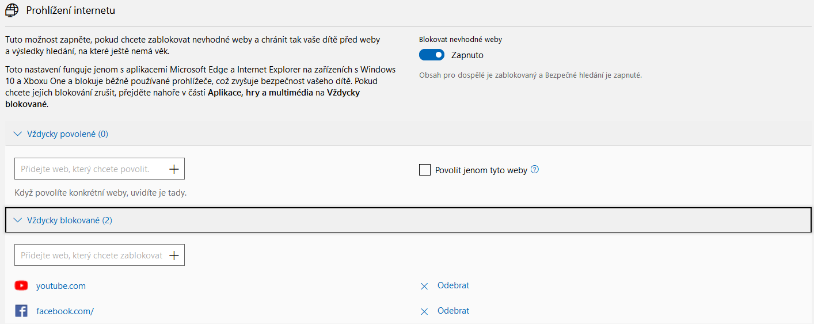Open the youtube.com blocked site link
Image resolution: width=814 pixels, height=324 pixels.
coord(61,286)
